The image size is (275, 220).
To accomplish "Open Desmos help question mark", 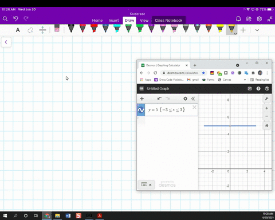I will 258,89.
